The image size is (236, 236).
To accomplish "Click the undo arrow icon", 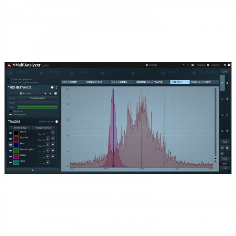I will 222,154.
